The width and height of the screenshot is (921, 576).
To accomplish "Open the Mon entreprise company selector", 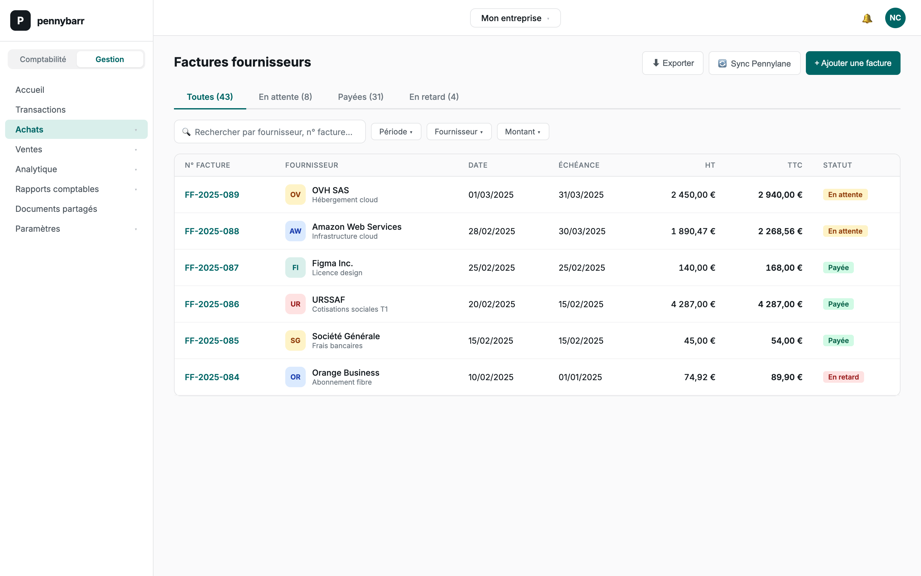I will (515, 18).
